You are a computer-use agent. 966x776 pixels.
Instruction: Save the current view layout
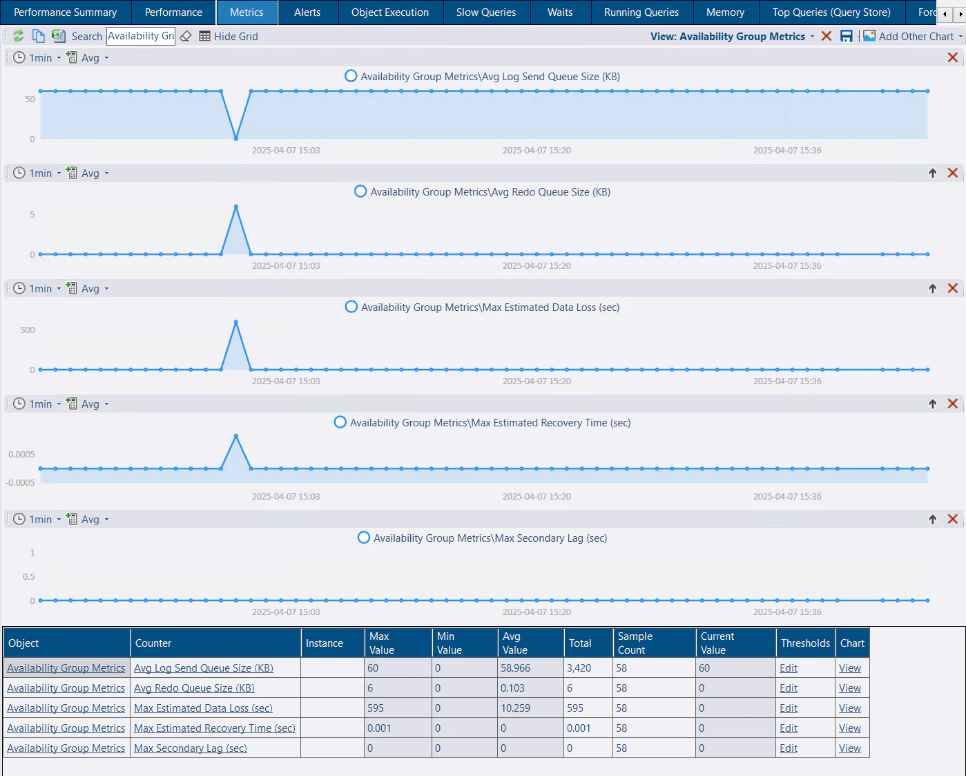(x=847, y=36)
